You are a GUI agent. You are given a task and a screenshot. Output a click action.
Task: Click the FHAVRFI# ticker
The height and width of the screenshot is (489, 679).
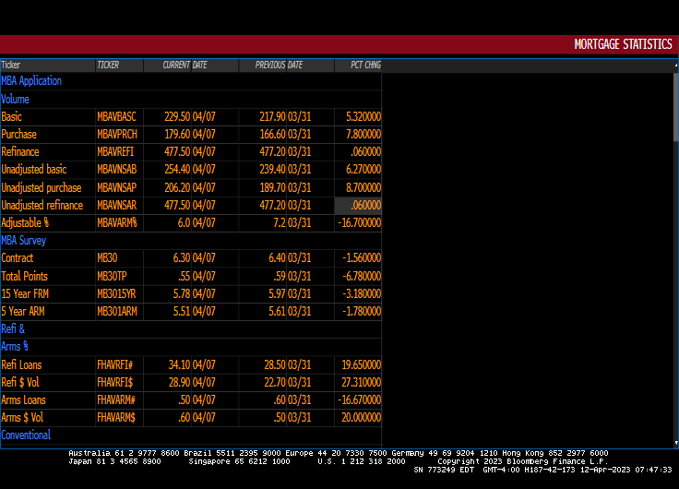click(115, 365)
